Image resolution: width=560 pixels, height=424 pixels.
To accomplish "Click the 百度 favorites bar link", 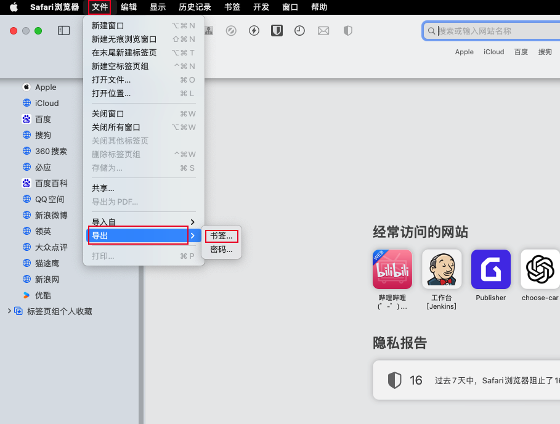I will [x=521, y=52].
